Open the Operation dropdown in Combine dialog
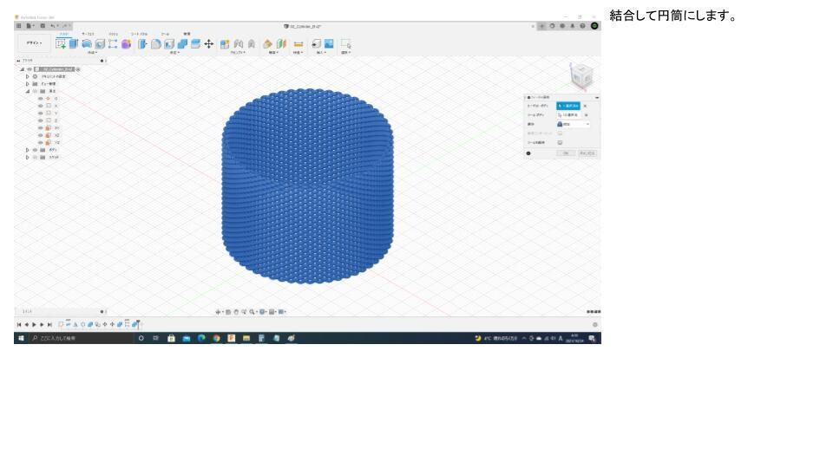This screenshot has width=833, height=468. tap(574, 124)
